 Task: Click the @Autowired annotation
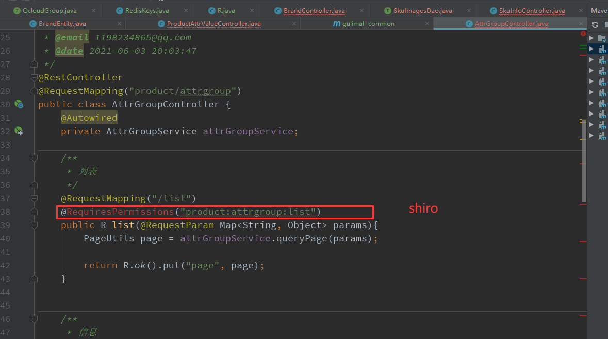tap(89, 118)
